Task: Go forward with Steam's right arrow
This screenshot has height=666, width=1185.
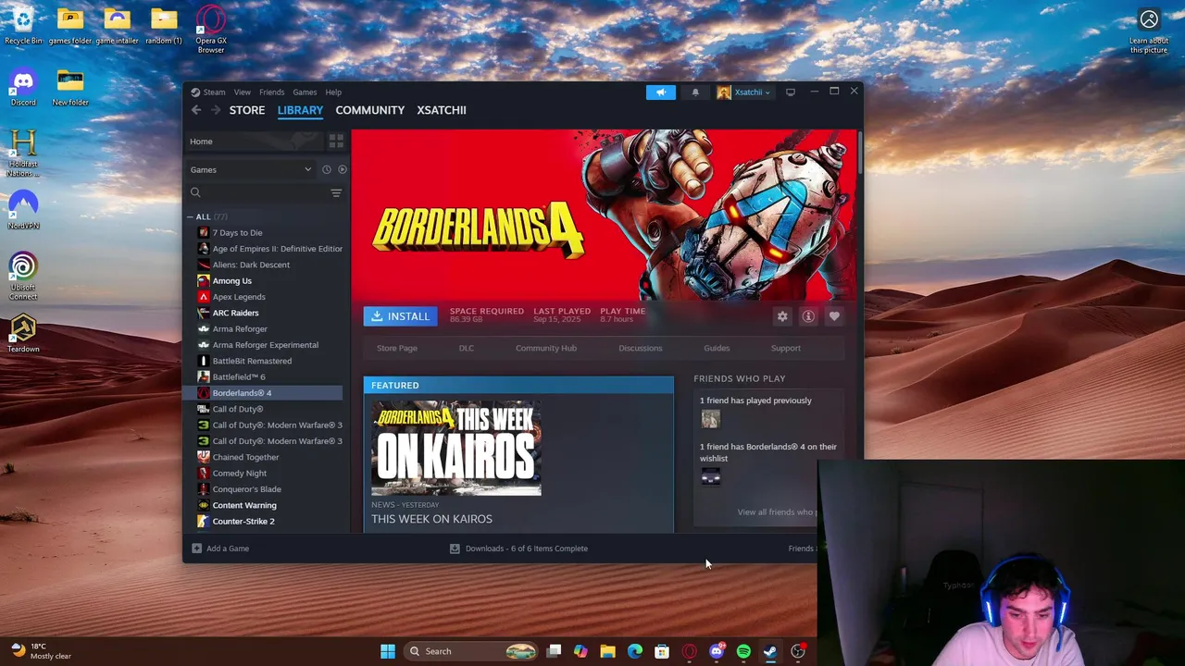Action: tap(215, 110)
